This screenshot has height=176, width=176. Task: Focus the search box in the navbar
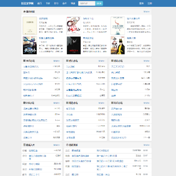[87, 3]
